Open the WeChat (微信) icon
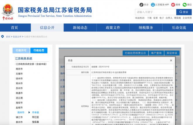Screen dimensions: 193x125 click(x=185, y=5)
